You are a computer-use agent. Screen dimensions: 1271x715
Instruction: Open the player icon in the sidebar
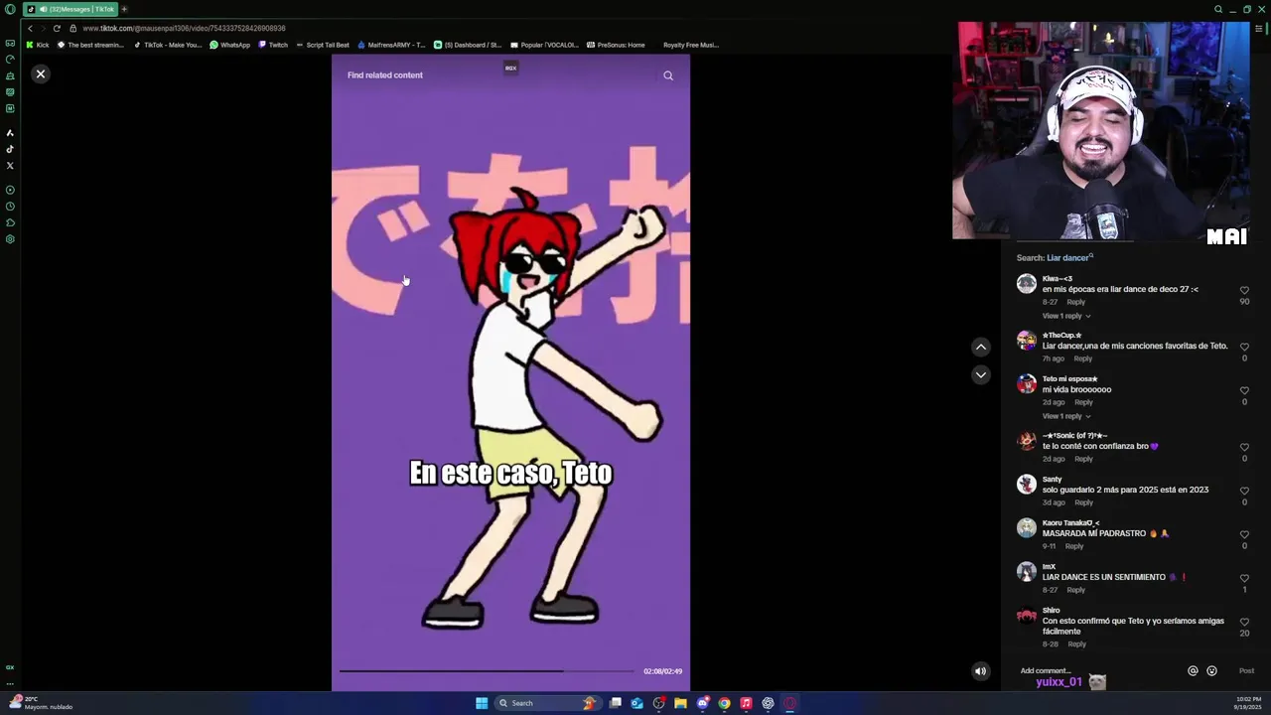click(x=10, y=190)
